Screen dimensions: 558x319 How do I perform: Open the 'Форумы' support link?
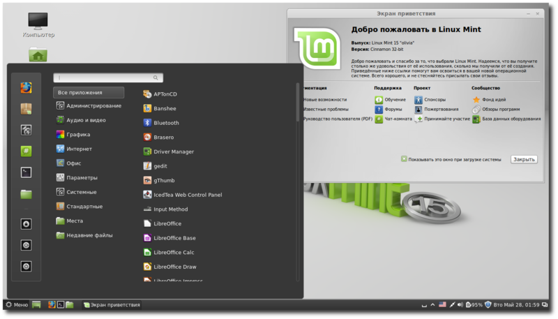tap(389, 110)
